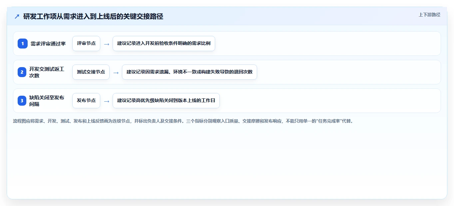Open the 建议记录因需求遗漏 退回次数 box
Screen dimensions: 454x206
coord(190,72)
